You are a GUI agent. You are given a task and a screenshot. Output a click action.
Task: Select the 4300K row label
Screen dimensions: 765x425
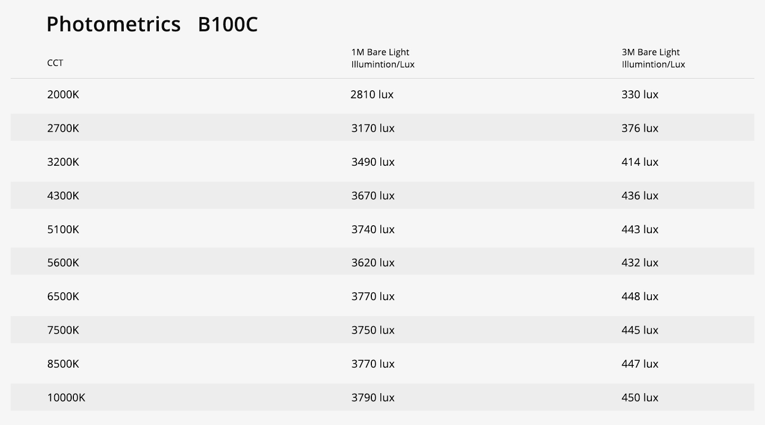(x=63, y=195)
